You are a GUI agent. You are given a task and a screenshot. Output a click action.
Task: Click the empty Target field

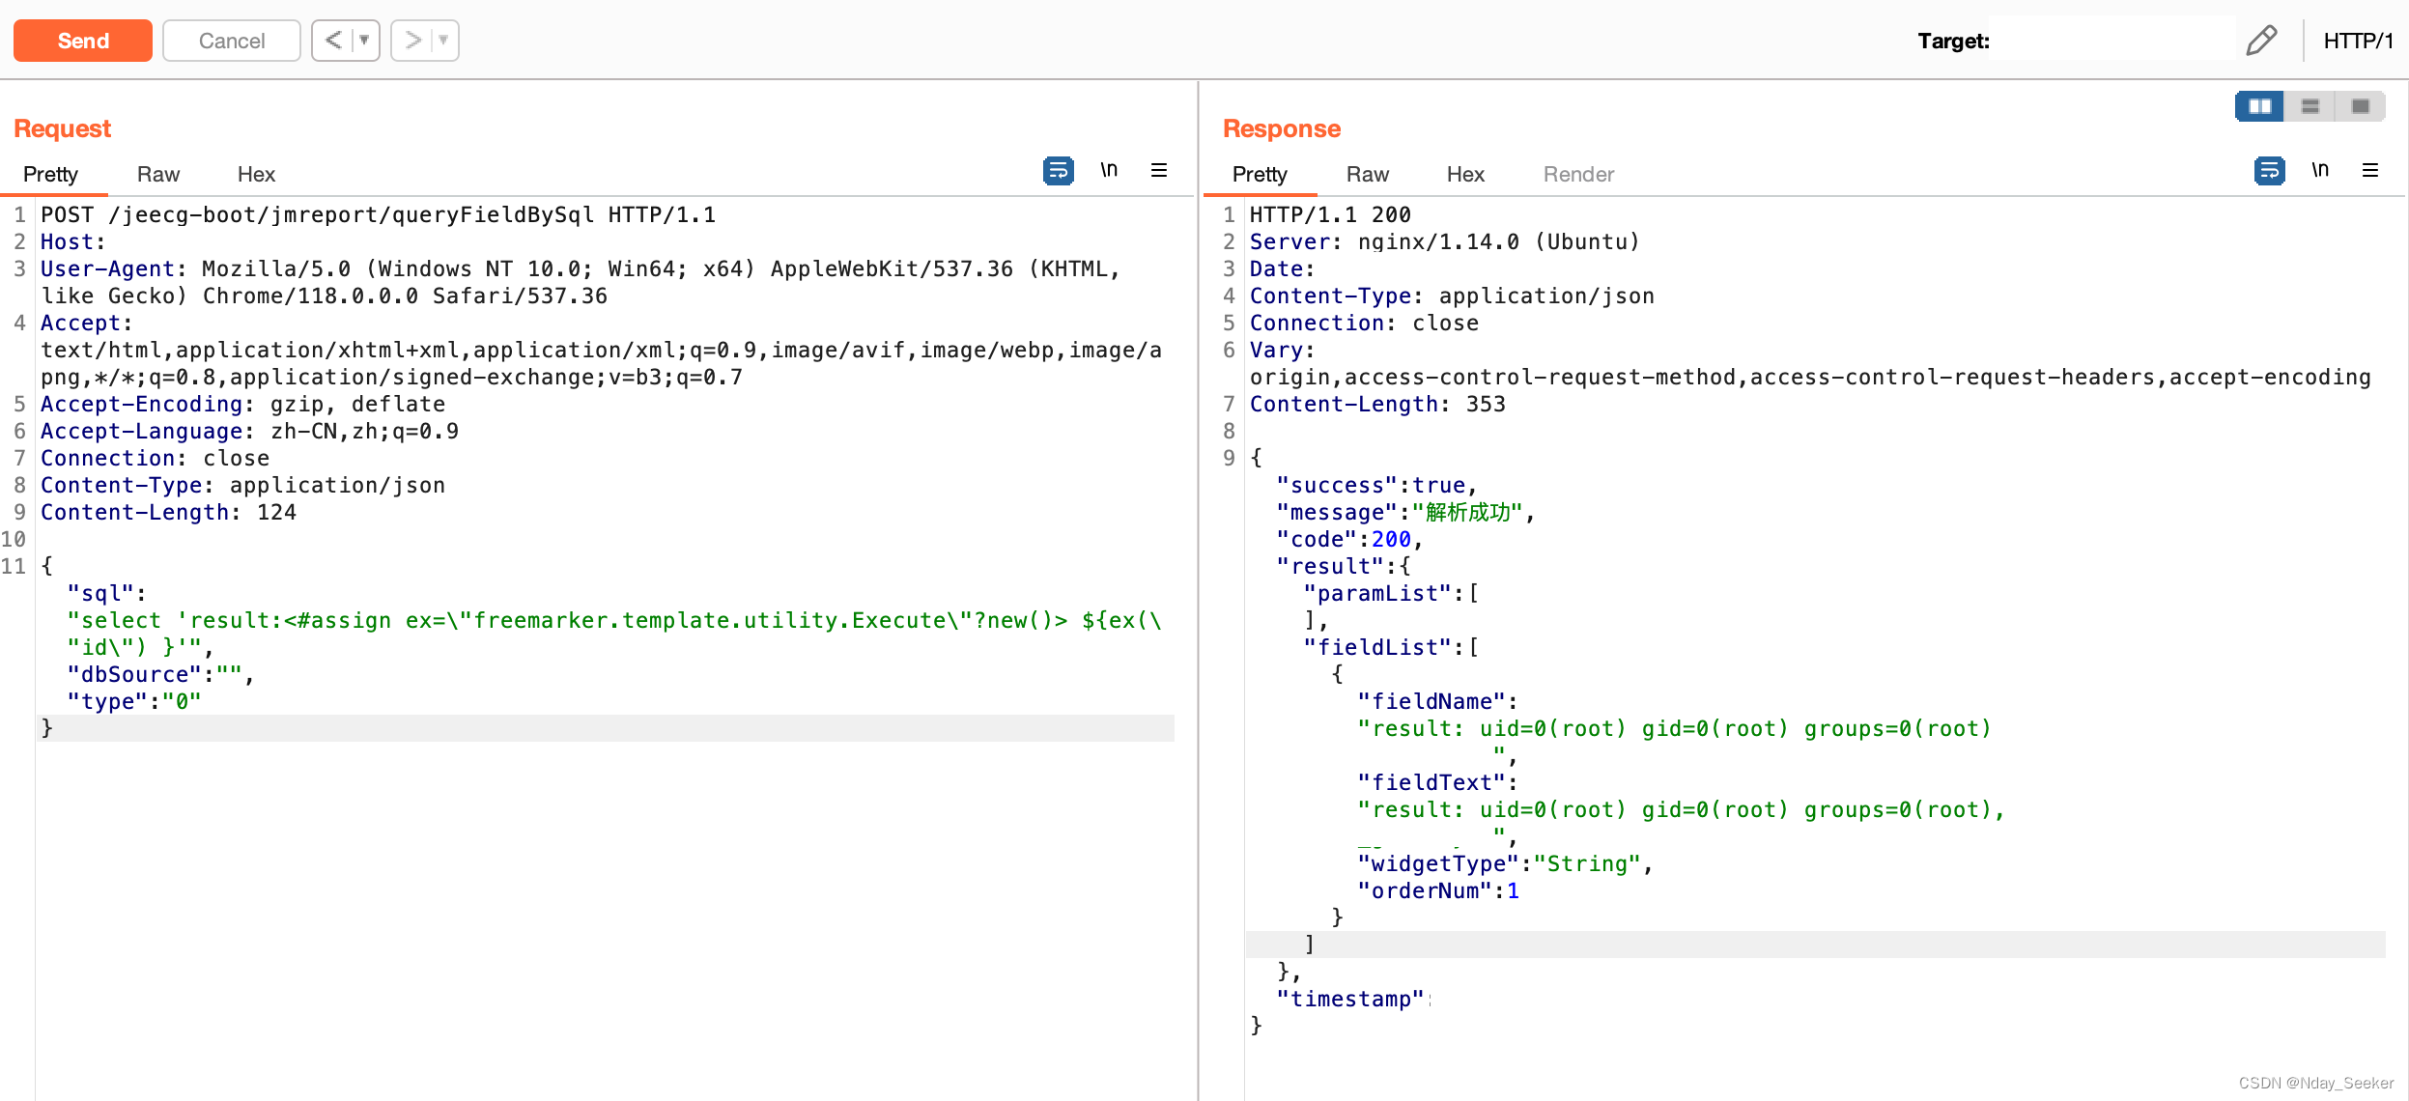coord(2112,41)
